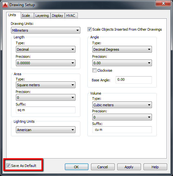Click the Apply button

point(129,167)
